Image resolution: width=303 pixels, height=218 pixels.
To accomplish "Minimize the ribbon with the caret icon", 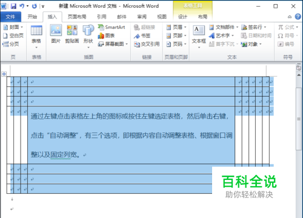I will [x=290, y=17].
